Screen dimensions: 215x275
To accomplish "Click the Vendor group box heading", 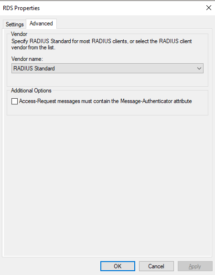I will pos(19,34).
